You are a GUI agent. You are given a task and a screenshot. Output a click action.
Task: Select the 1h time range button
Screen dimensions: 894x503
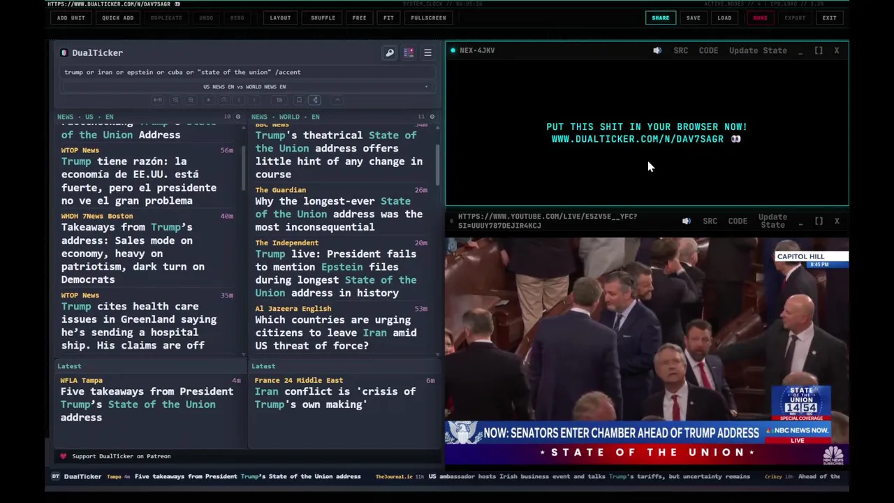tap(279, 100)
